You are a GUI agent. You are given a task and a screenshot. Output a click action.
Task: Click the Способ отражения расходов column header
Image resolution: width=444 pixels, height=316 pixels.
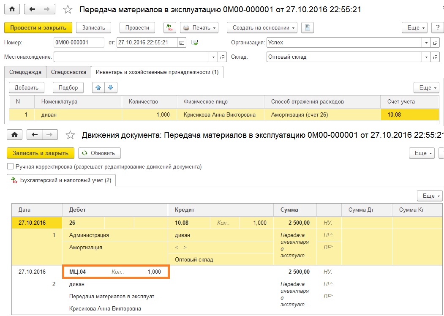[322, 102]
